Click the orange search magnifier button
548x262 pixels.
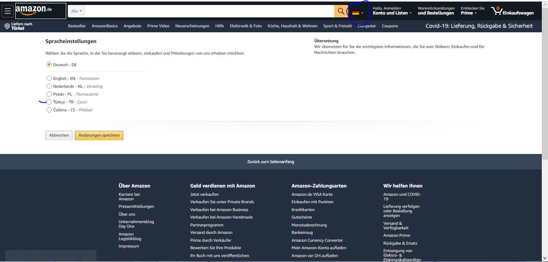click(x=341, y=11)
